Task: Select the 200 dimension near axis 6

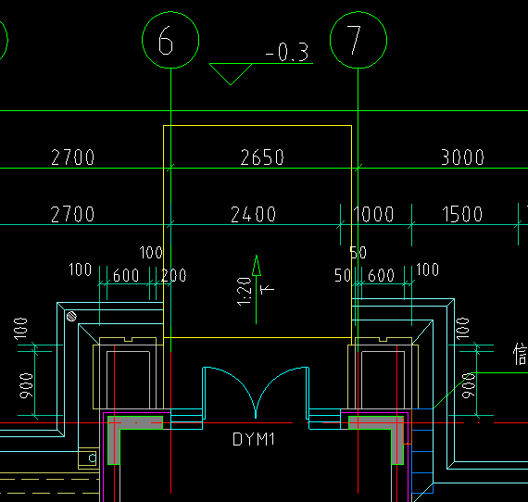Action: (173, 275)
